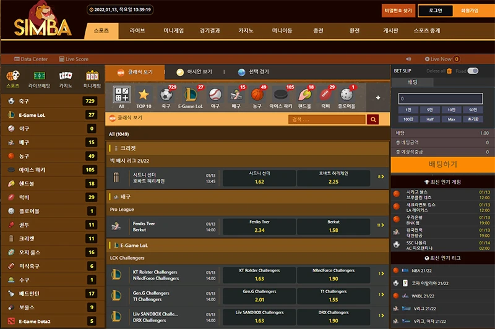Image resolution: width=495 pixels, height=329 pixels.
Task: Expand Feniks Tver match markets arrow
Action: [x=381, y=225]
